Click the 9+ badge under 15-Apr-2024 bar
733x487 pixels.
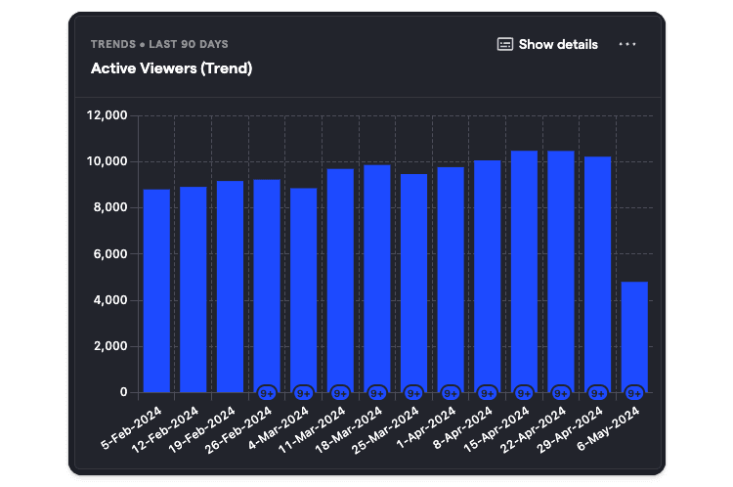coord(524,393)
